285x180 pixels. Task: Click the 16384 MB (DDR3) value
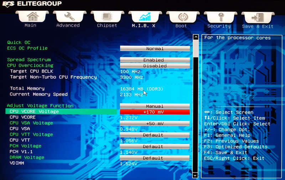pos(141,89)
